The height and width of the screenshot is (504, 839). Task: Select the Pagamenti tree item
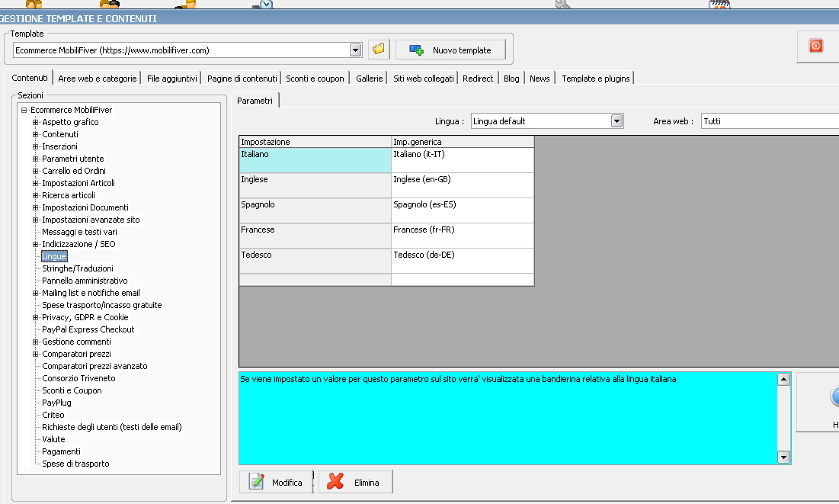click(61, 451)
